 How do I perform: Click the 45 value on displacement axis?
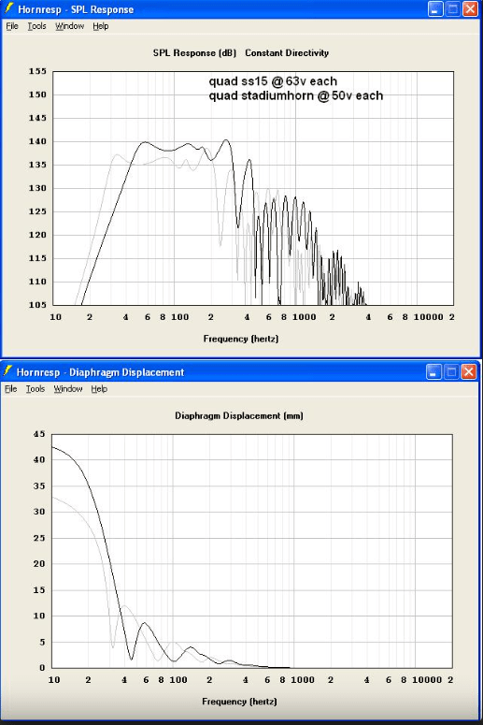click(x=39, y=434)
